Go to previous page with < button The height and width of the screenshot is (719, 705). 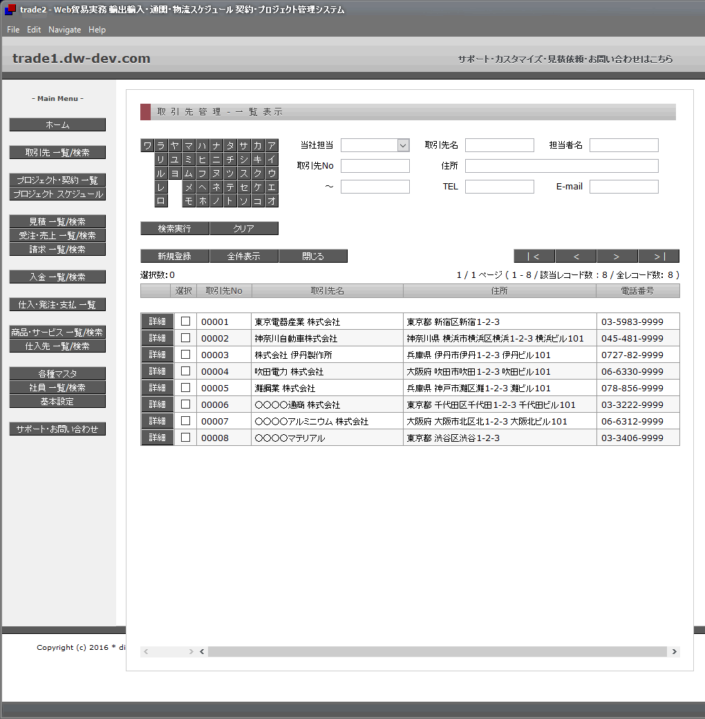pos(576,256)
